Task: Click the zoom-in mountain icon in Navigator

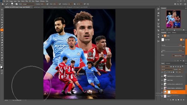Action: [x=183, y=30]
